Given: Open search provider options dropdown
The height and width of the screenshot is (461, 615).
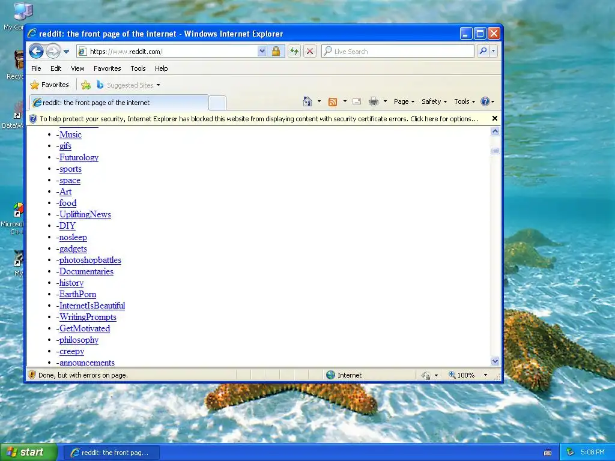Looking at the screenshot, I should [x=494, y=52].
